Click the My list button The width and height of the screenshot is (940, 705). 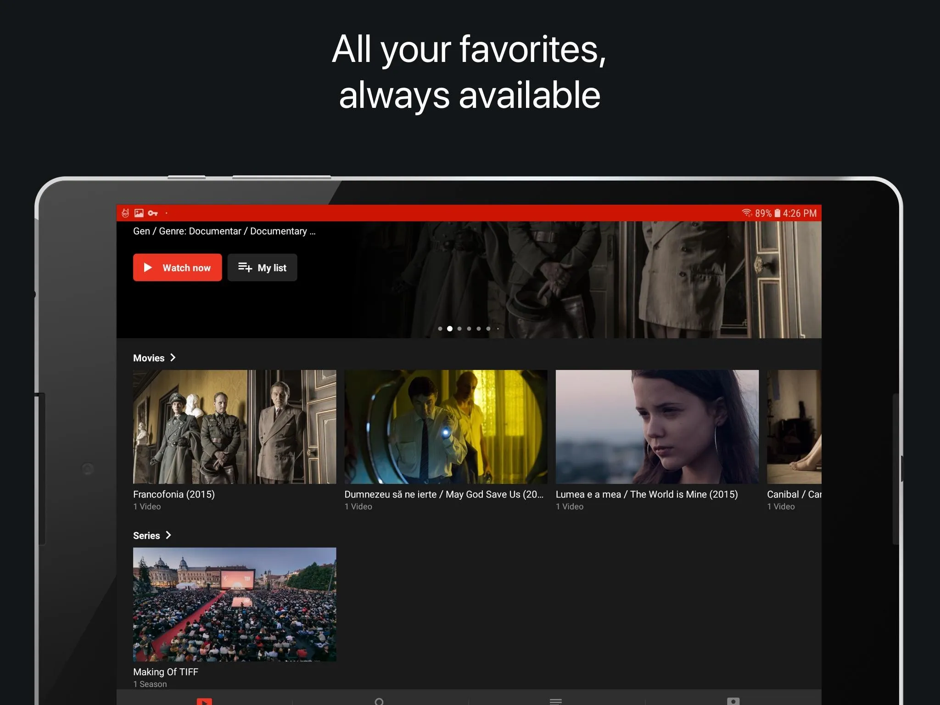tap(262, 268)
